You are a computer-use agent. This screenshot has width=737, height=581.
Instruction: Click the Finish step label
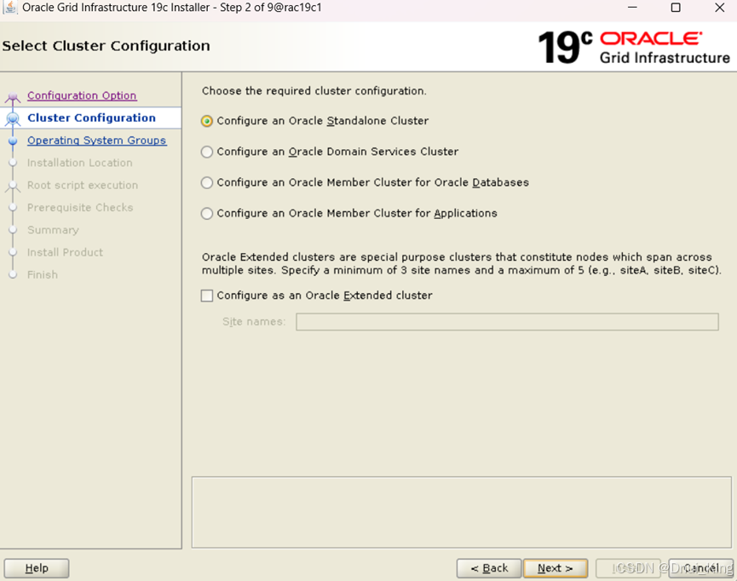pos(43,275)
